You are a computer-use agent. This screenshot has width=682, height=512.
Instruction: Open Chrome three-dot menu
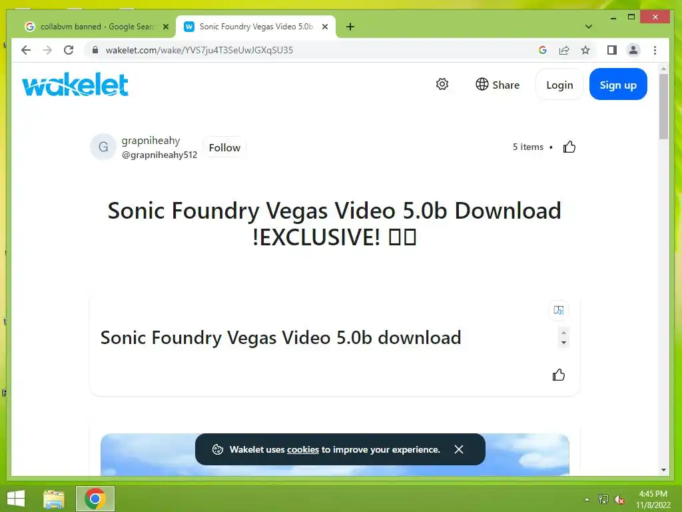pyautogui.click(x=655, y=50)
